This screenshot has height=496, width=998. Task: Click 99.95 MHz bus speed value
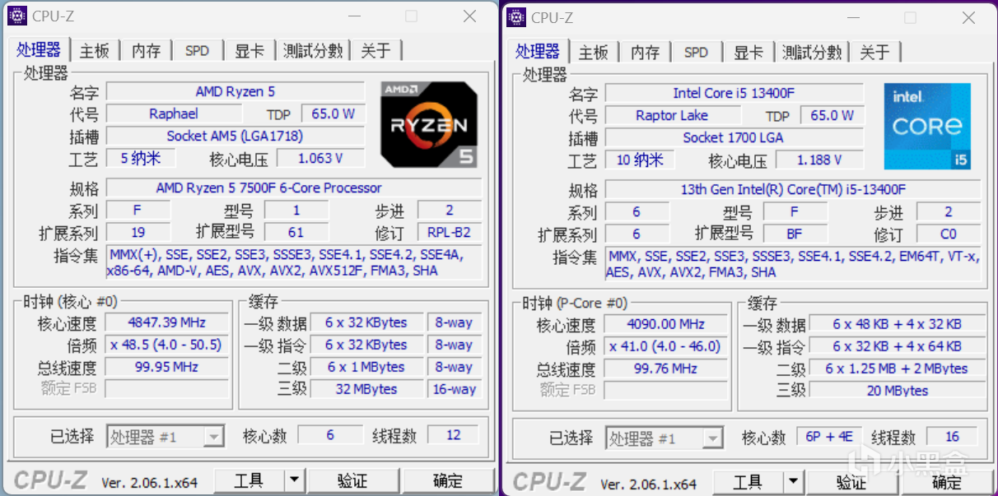tap(167, 367)
